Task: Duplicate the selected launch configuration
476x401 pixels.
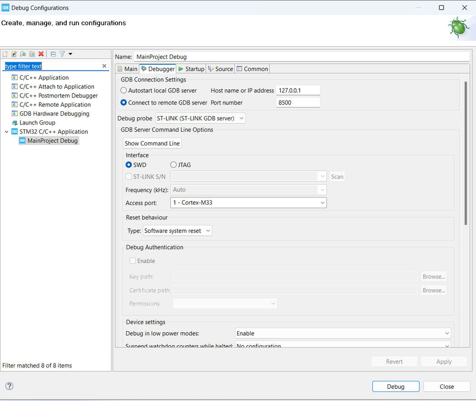Action: (x=32, y=54)
